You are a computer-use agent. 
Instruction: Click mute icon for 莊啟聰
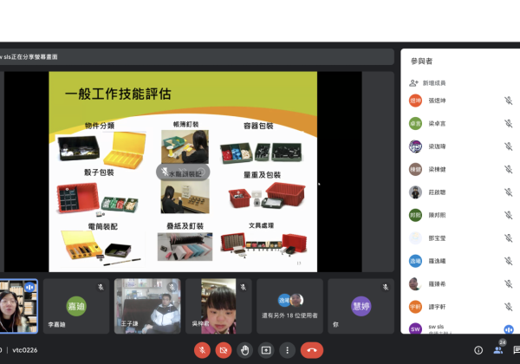coord(508,192)
